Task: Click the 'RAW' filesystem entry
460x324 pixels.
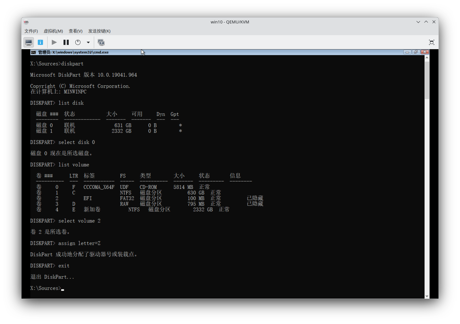Action: pyautogui.click(x=124, y=204)
